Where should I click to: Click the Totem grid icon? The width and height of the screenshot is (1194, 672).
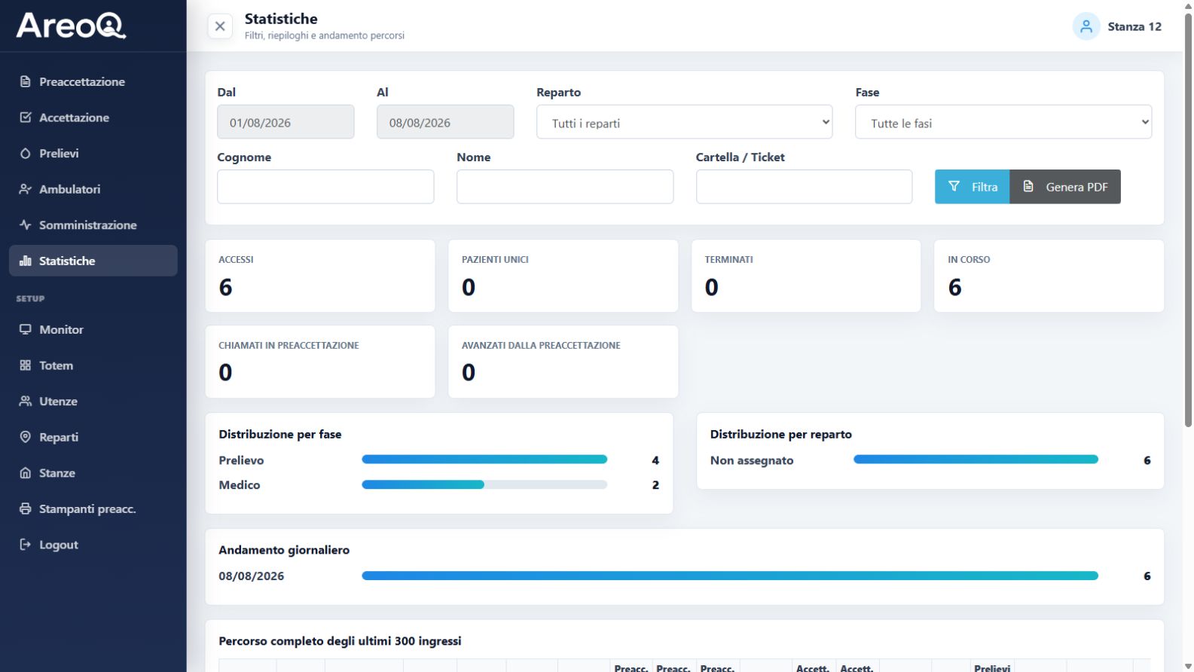pos(25,365)
